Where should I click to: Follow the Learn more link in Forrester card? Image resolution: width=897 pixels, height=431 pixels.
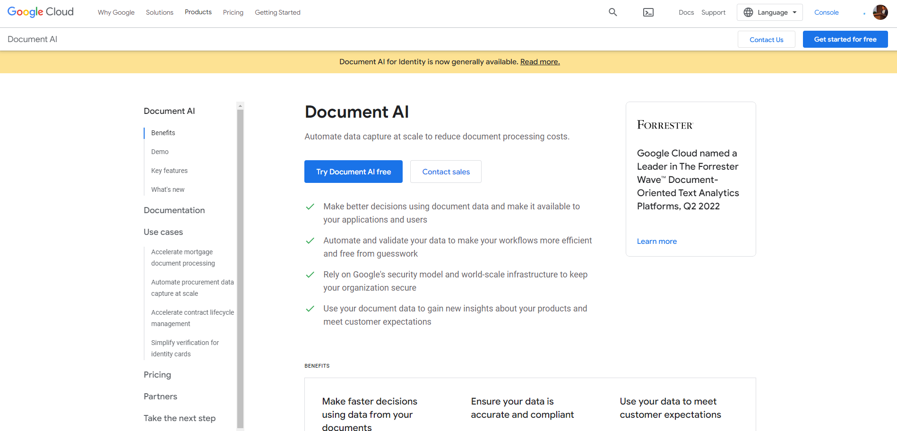[x=656, y=241]
